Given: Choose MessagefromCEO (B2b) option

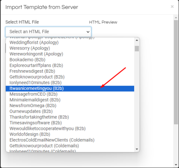Looking at the screenshot, I should [70, 94].
